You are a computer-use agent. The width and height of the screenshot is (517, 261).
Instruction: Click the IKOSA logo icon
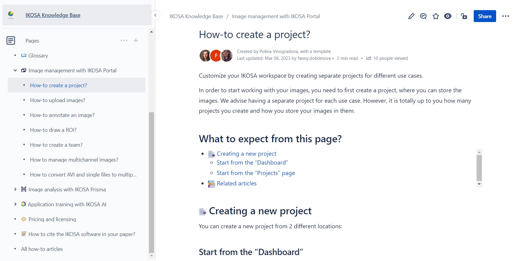point(11,15)
